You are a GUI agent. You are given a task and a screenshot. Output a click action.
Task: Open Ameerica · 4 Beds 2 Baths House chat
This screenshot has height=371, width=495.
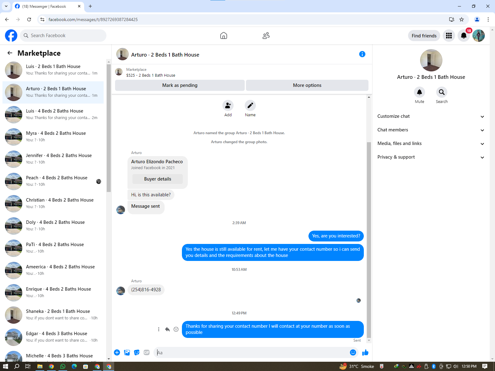click(x=53, y=271)
